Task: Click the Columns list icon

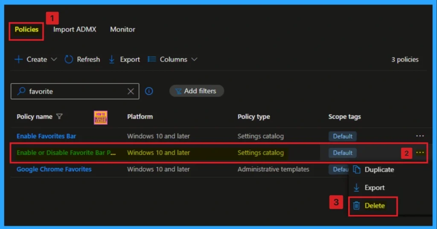Action: (151, 59)
